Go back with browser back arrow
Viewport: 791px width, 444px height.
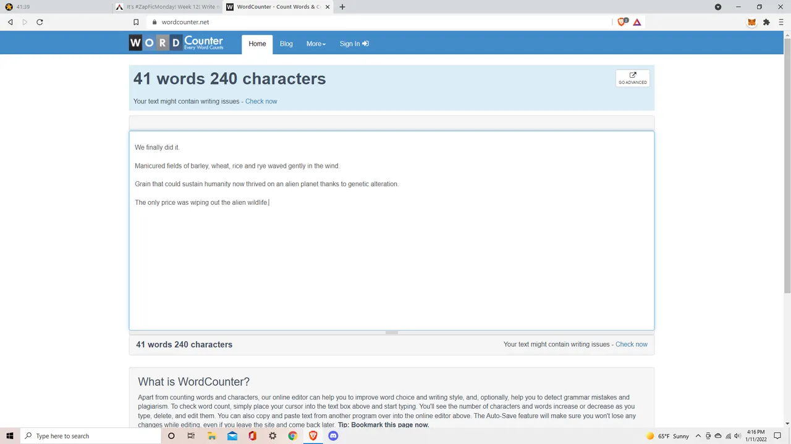11,22
